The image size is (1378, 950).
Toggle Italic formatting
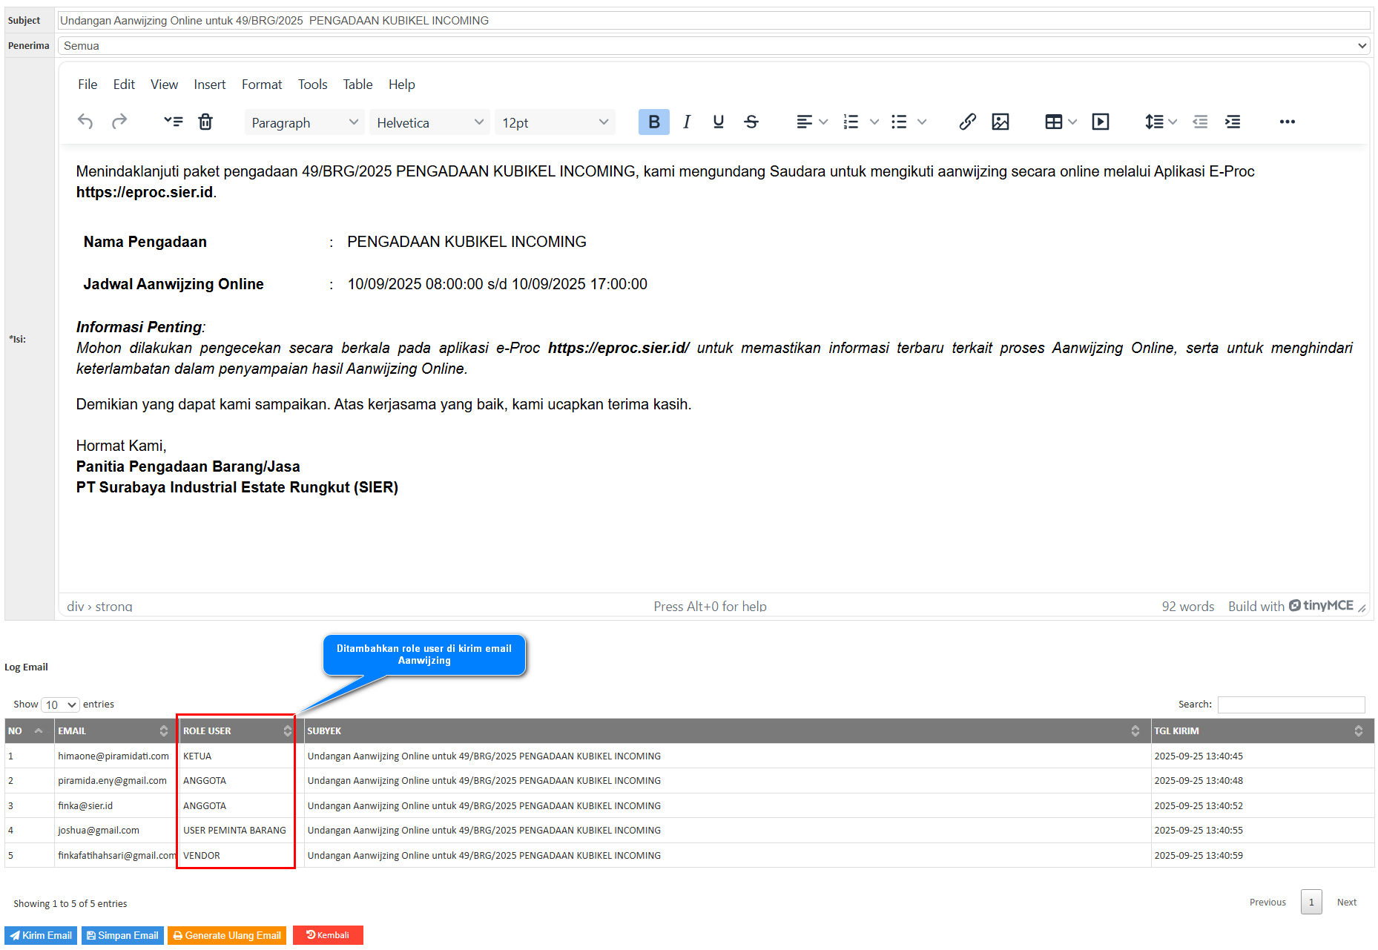[687, 122]
